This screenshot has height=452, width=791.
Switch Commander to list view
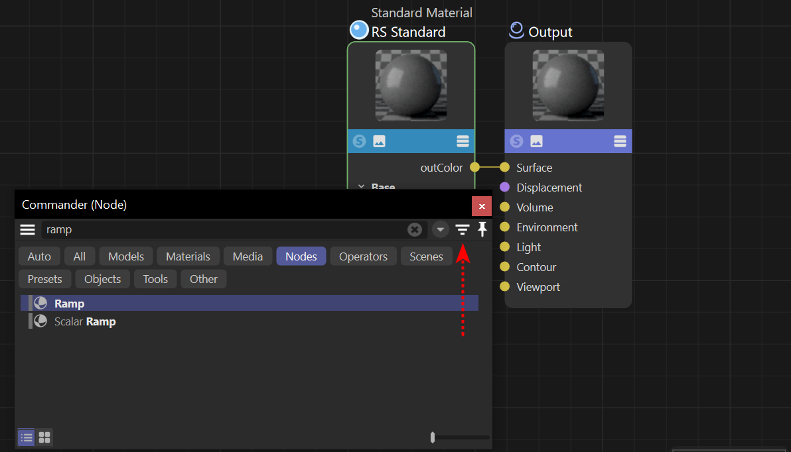(26, 437)
